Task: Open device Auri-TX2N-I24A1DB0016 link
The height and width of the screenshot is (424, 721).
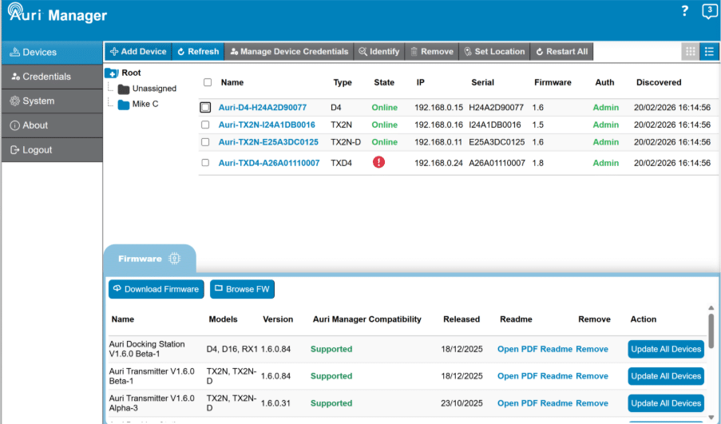Action: pyautogui.click(x=267, y=125)
